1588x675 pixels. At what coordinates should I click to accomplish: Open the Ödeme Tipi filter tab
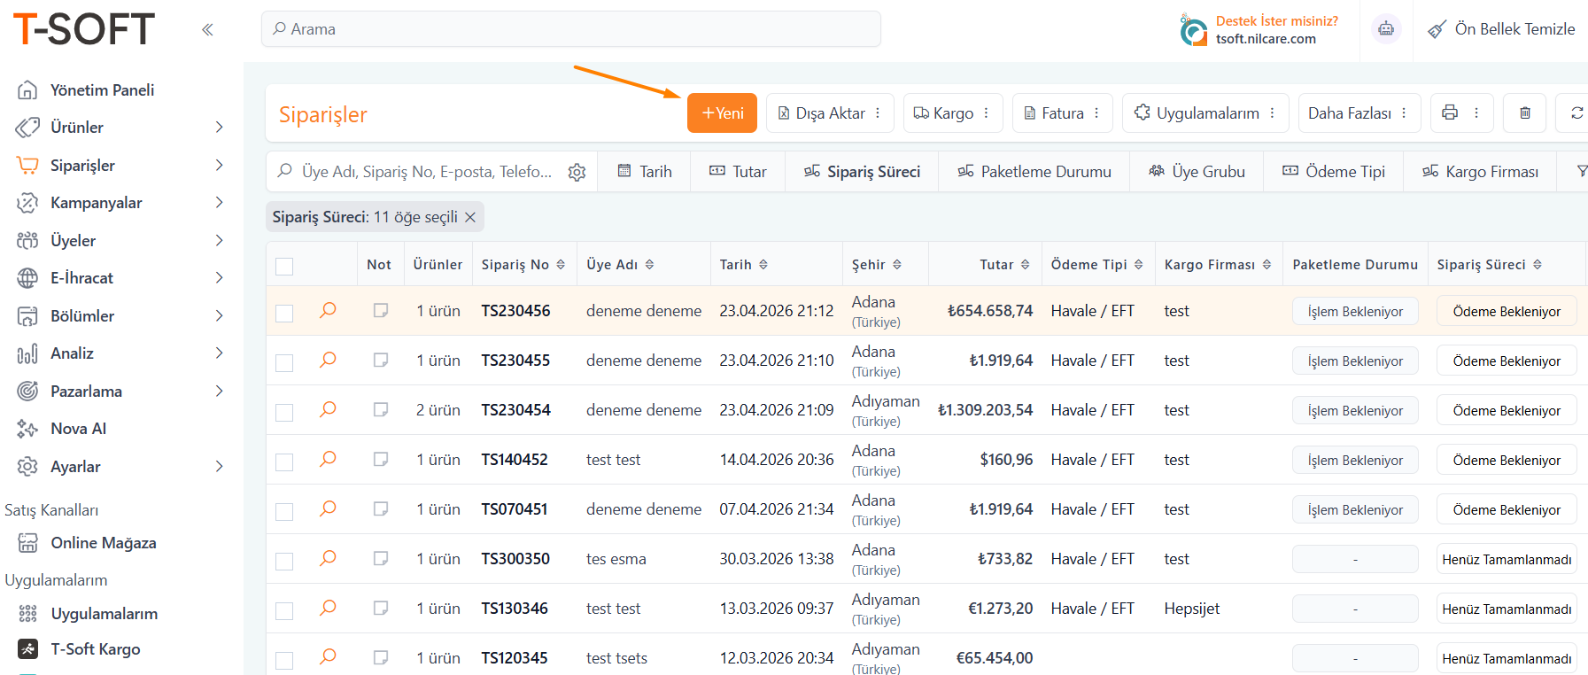tap(1334, 172)
